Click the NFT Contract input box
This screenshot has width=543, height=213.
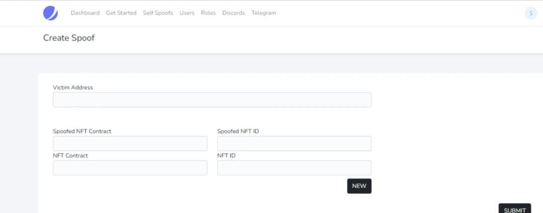(x=130, y=168)
